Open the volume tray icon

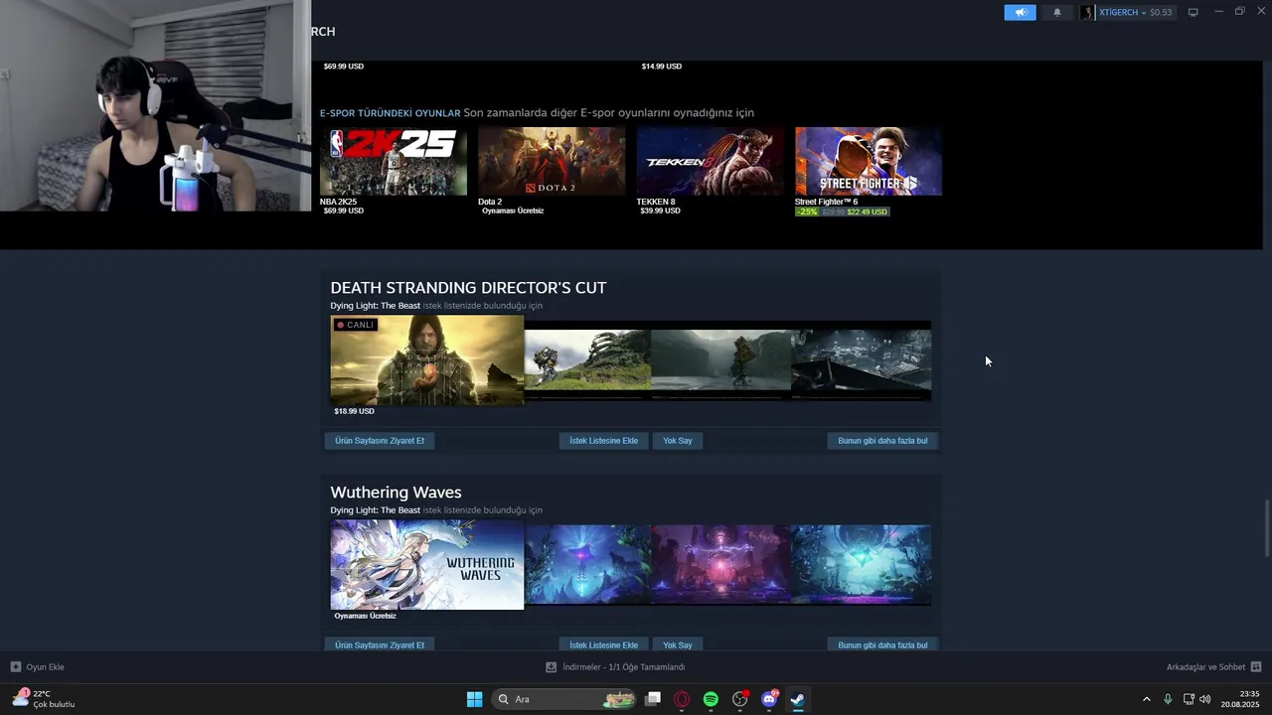tap(1205, 699)
